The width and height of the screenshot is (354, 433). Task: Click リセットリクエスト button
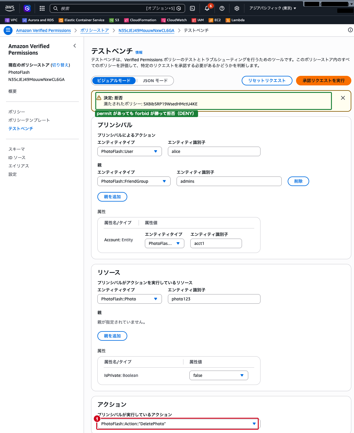[267, 81]
